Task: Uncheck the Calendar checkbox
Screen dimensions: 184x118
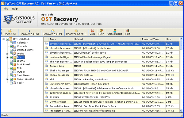Action: point(11,43)
